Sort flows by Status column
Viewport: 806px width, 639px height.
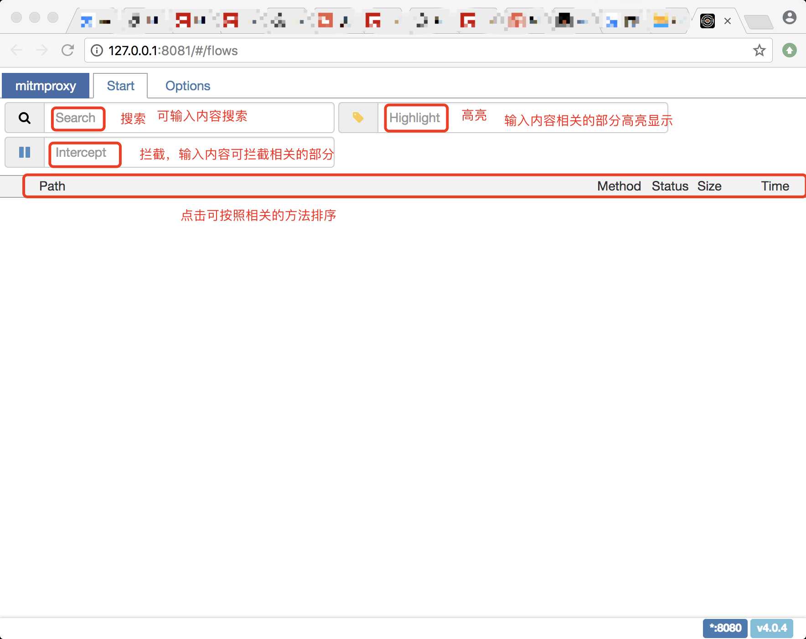pos(670,186)
